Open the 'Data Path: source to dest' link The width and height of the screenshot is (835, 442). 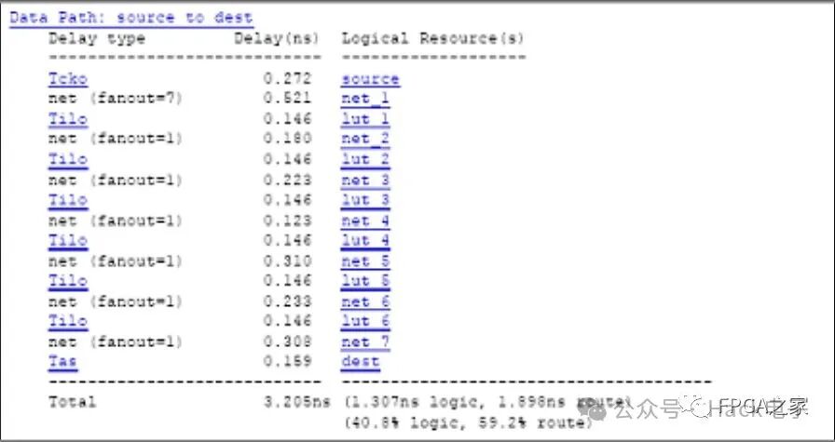pos(131,18)
